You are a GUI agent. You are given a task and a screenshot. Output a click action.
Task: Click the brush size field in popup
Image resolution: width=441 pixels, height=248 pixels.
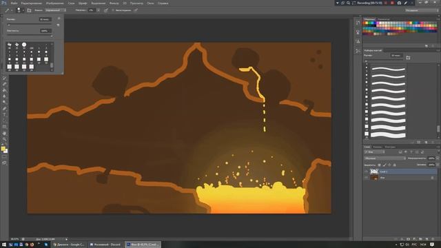45,19
